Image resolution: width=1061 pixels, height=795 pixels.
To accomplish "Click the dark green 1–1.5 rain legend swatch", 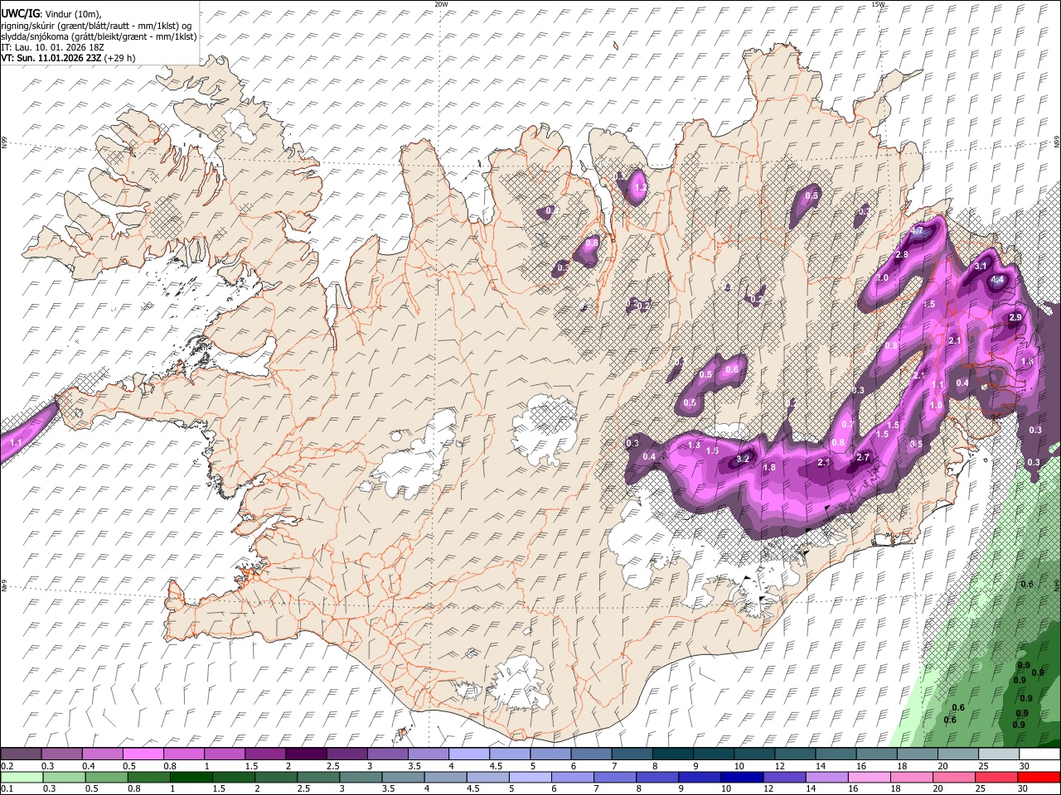I will tap(191, 778).
